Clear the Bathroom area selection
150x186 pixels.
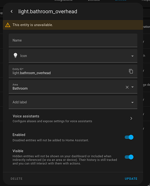point(127,87)
